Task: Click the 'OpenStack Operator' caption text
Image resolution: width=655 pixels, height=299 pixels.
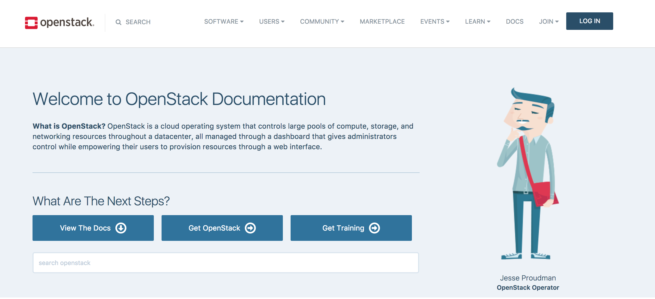Action: tap(528, 288)
